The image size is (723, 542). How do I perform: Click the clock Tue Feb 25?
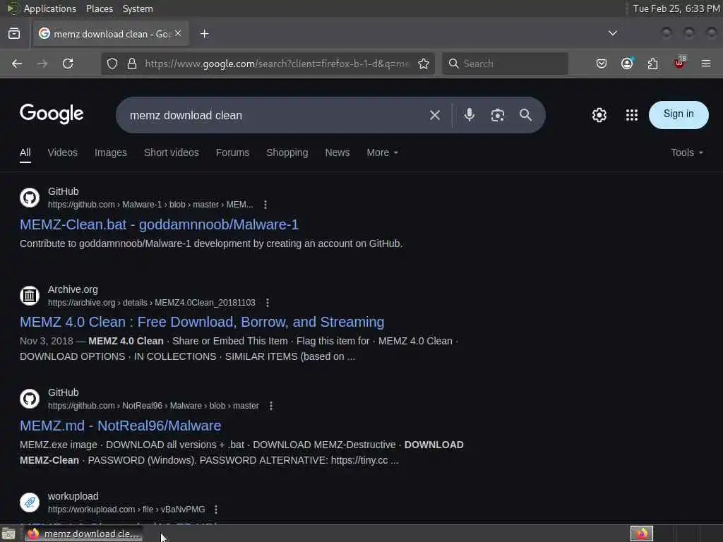(x=676, y=8)
